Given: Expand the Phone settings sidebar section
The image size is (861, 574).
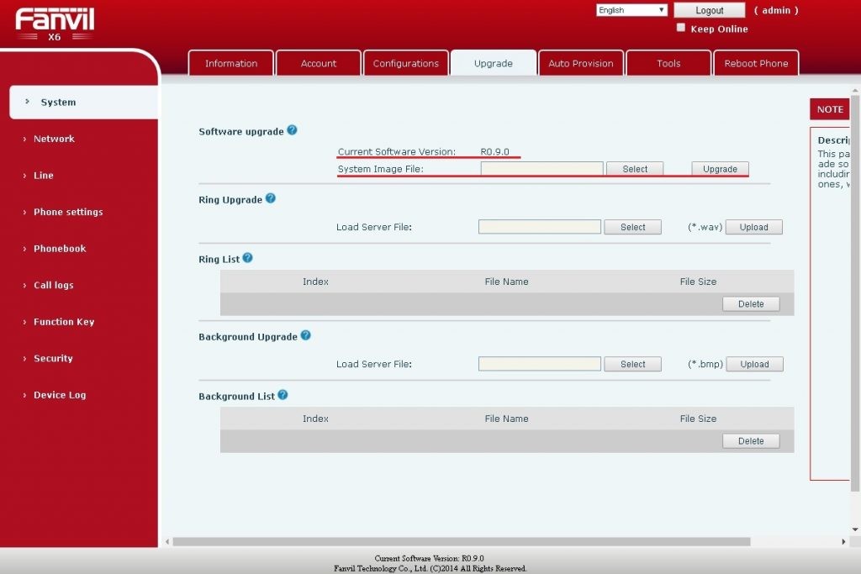Looking at the screenshot, I should (68, 212).
